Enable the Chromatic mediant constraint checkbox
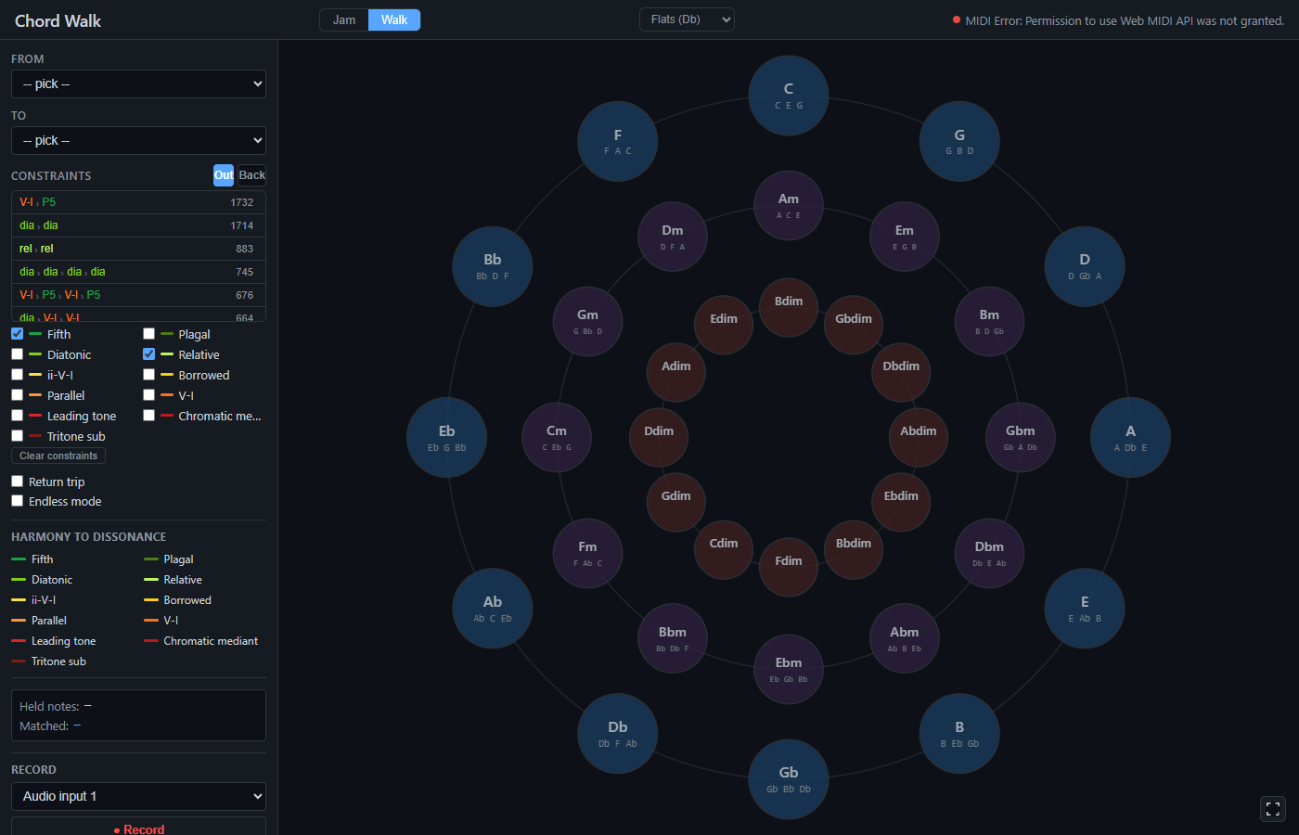1299x835 pixels. pyautogui.click(x=148, y=416)
